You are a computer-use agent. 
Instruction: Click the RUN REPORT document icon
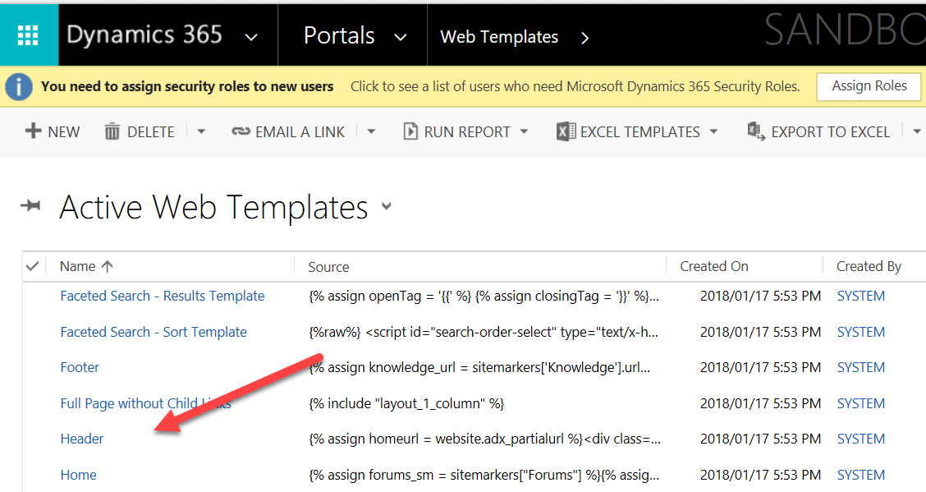pos(410,131)
